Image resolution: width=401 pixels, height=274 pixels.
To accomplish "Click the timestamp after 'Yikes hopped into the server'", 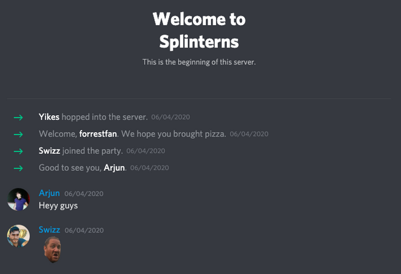I will [170, 117].
